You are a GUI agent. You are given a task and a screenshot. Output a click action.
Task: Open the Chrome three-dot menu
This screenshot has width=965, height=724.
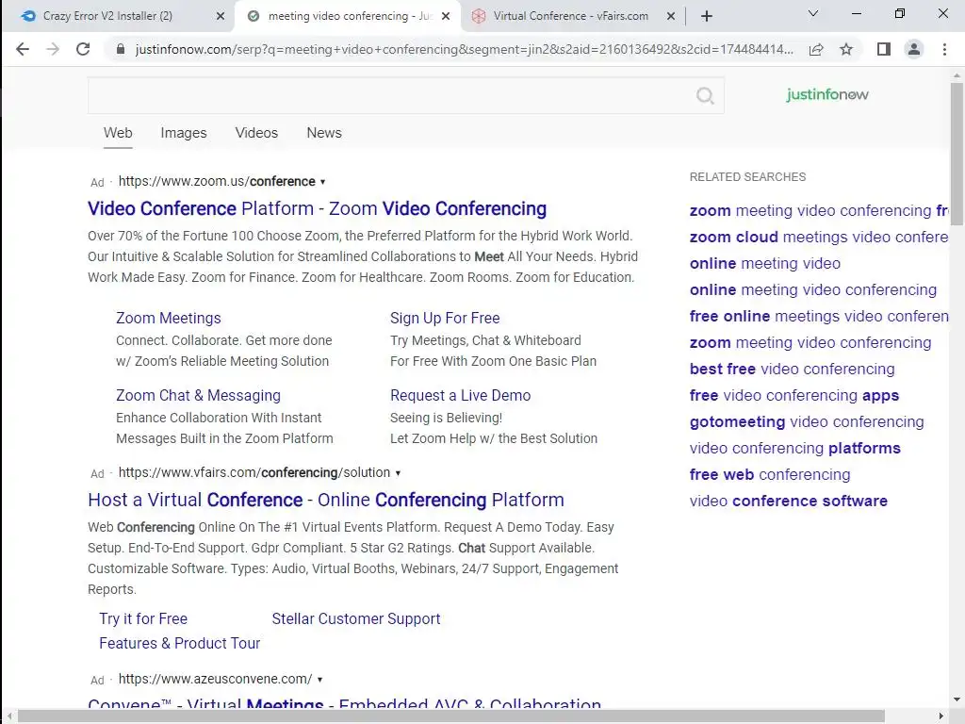(944, 49)
